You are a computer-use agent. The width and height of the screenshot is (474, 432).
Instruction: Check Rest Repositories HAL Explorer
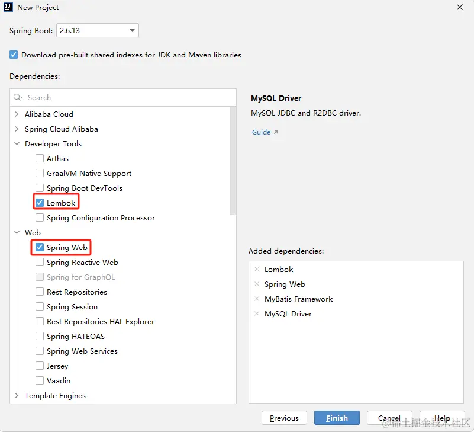point(40,322)
